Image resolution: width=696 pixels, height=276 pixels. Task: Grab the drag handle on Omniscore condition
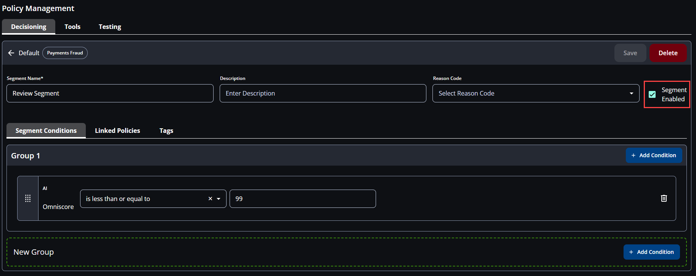(28, 198)
